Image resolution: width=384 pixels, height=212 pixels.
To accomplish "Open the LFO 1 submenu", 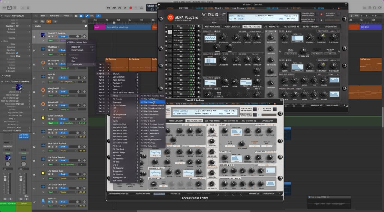I will 125,108.
